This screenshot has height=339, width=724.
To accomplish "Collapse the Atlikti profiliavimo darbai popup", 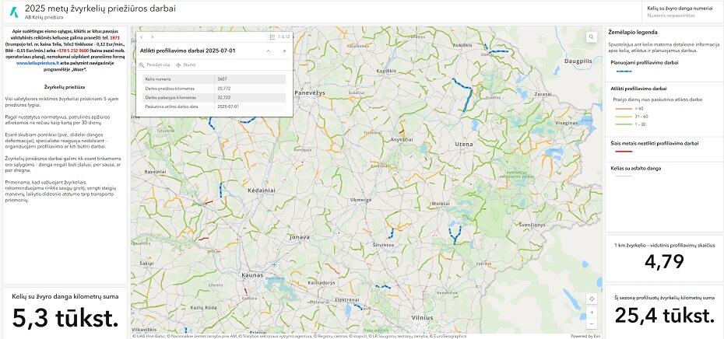I will coord(269,51).
